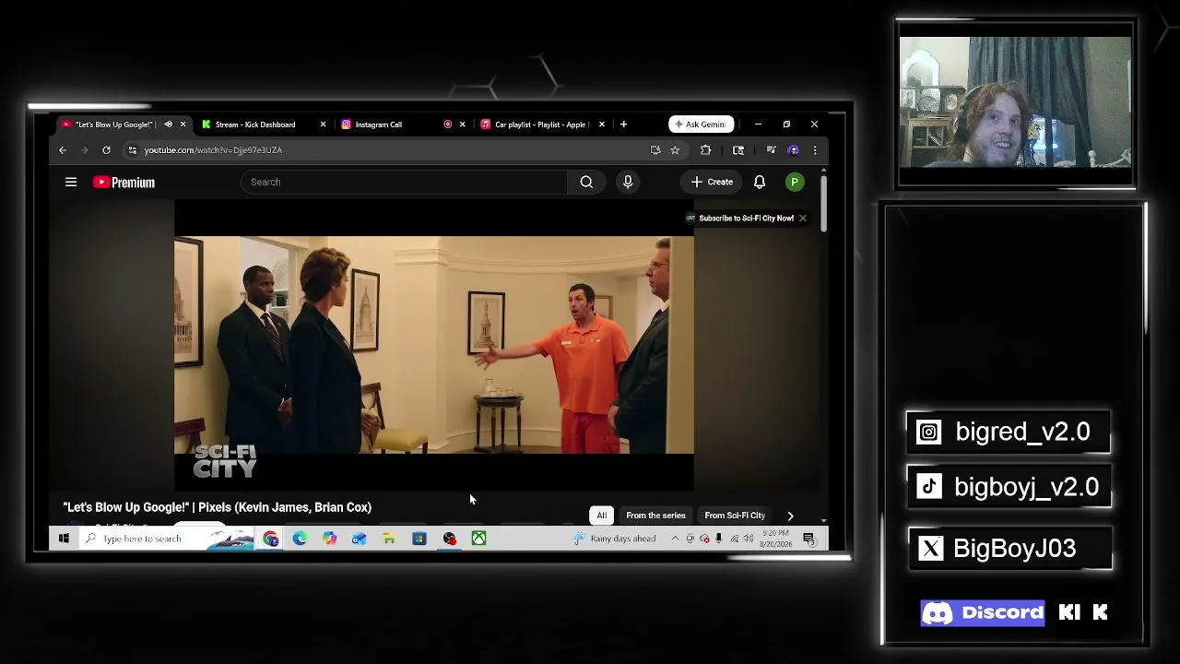Switch to the Instagram Call tab
Viewport: 1180px width, 664px height.
[x=404, y=125]
